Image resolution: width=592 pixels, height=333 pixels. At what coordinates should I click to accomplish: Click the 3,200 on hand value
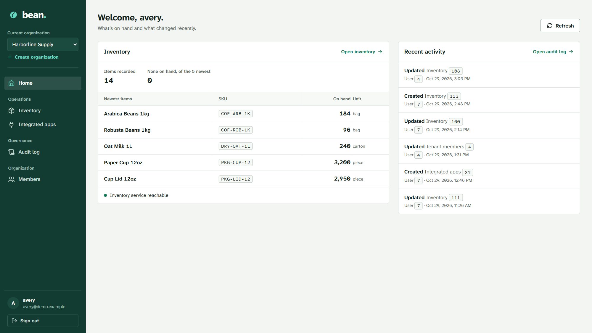coord(342,163)
